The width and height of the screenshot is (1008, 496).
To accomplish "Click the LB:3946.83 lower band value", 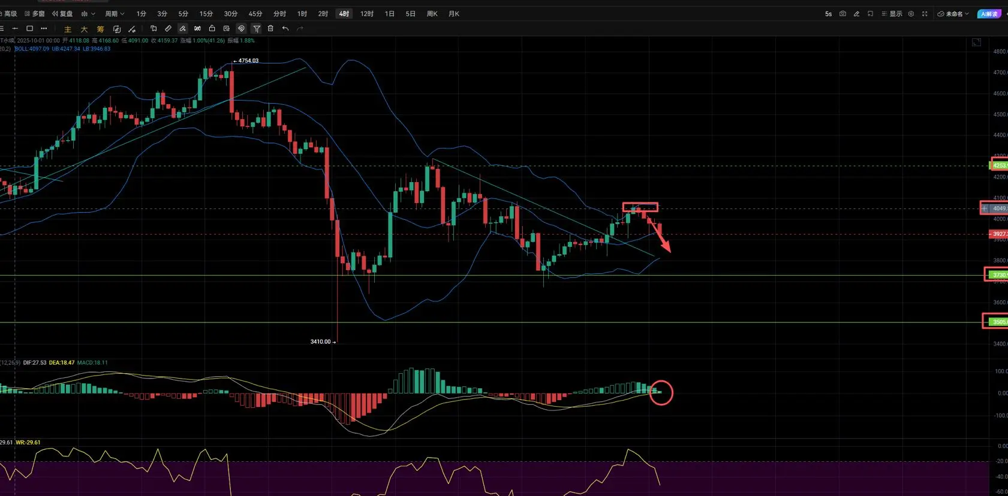I will point(97,49).
